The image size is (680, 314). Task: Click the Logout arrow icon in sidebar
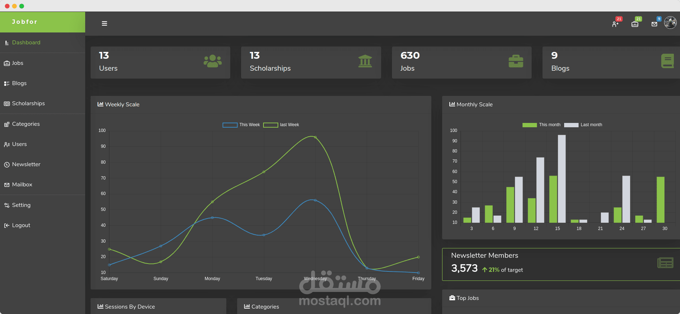[x=7, y=225]
